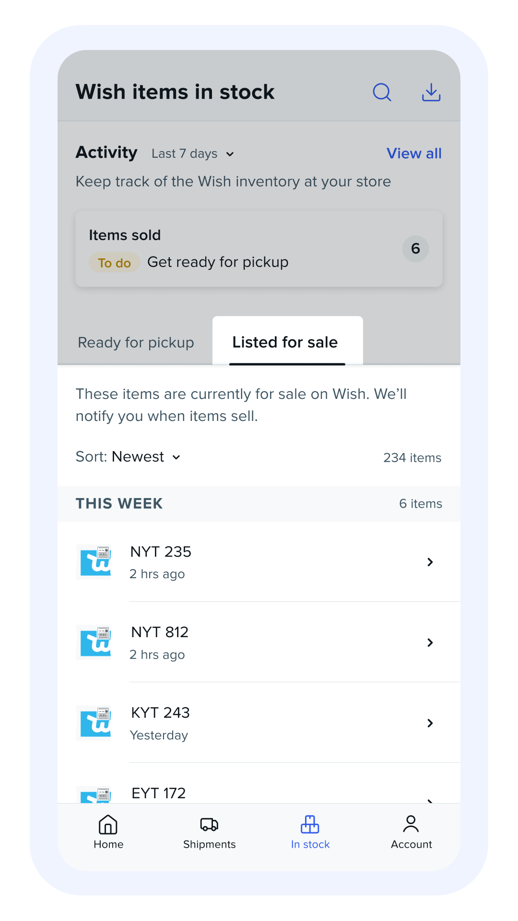Open NYT 235 details chevron

click(x=430, y=562)
